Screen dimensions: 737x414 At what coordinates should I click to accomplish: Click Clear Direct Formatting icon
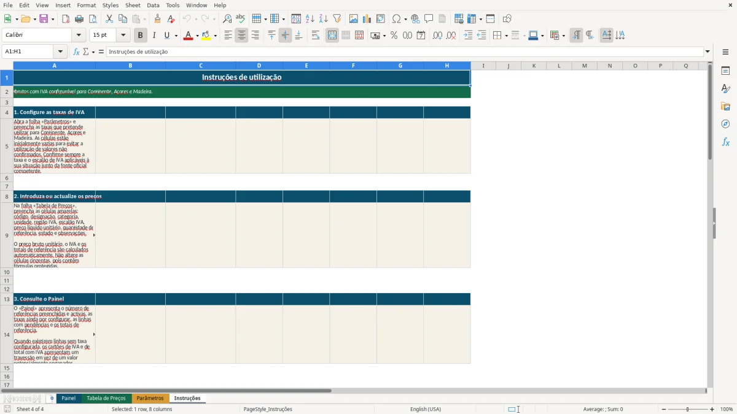click(171, 19)
